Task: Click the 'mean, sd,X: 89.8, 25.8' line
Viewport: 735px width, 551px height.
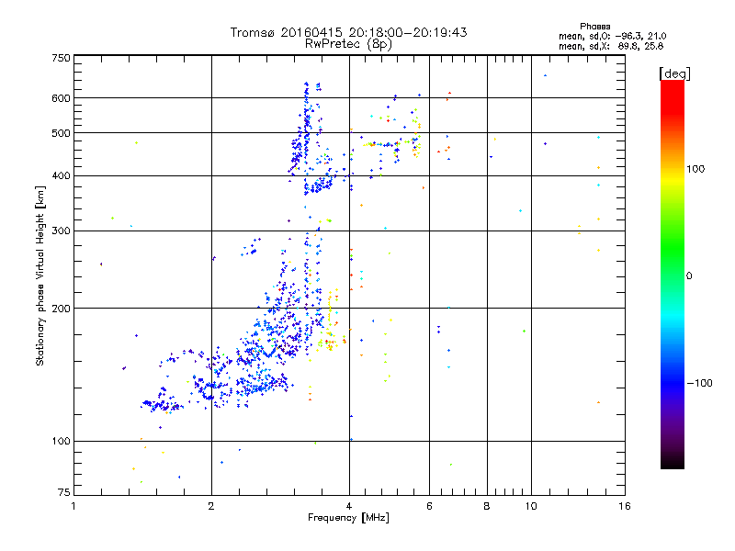Action: click(x=611, y=46)
